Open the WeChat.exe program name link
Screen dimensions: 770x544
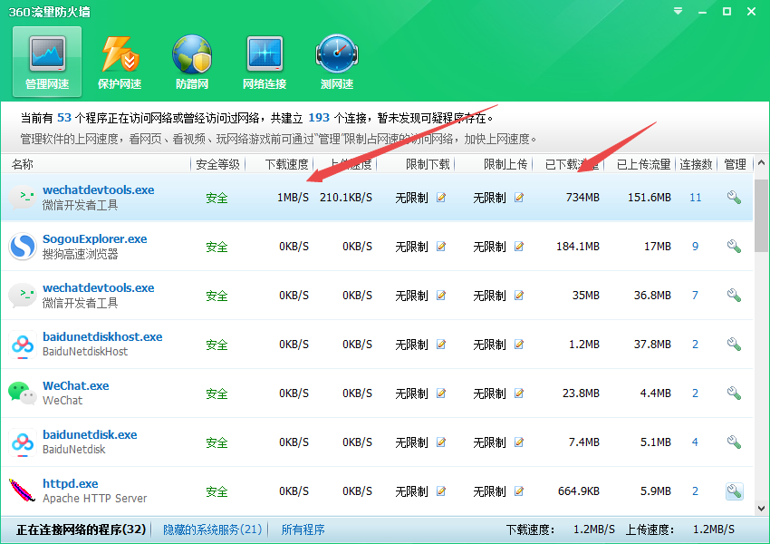click(75, 385)
